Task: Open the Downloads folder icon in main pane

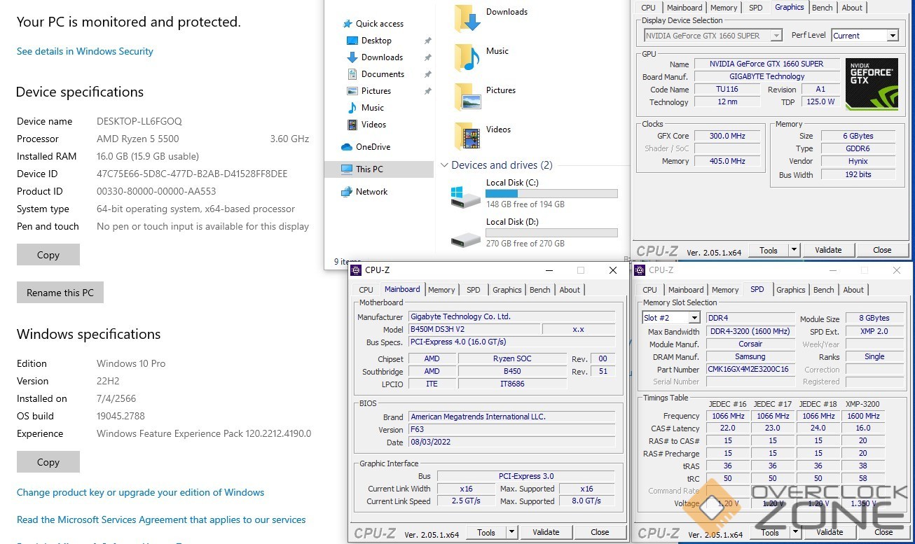Action: [468, 18]
